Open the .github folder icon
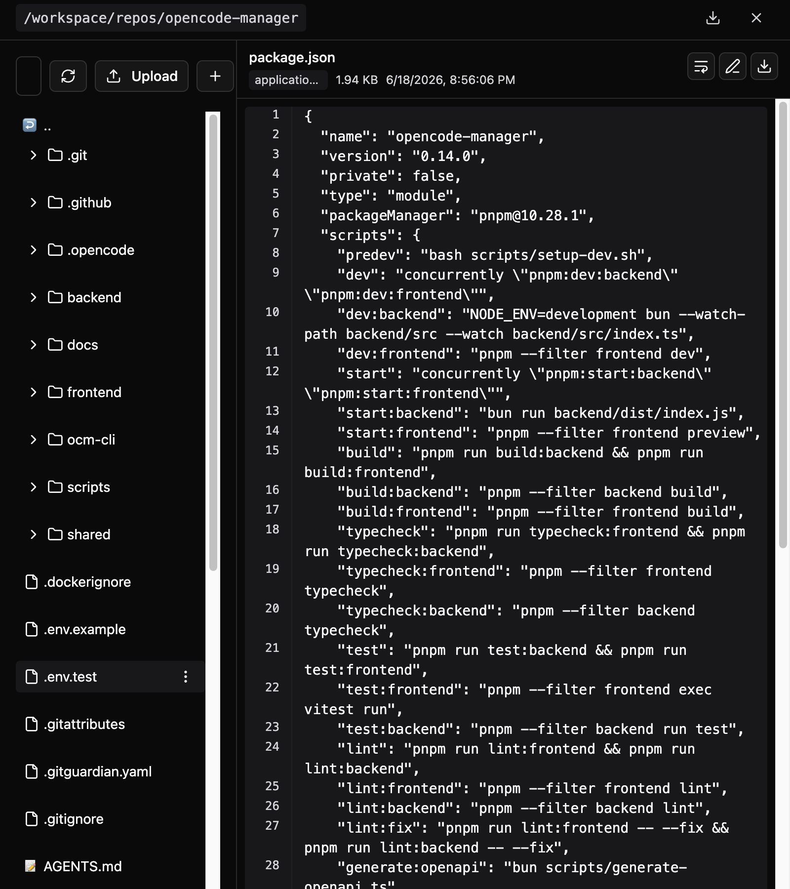Viewport: 790px width, 889px height. (55, 202)
